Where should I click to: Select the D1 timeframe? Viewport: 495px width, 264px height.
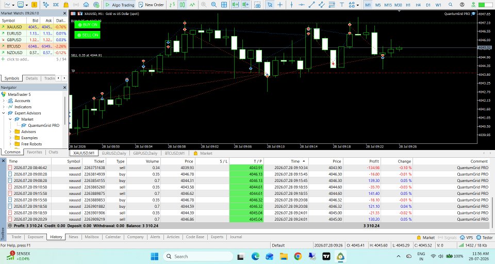pos(428,5)
